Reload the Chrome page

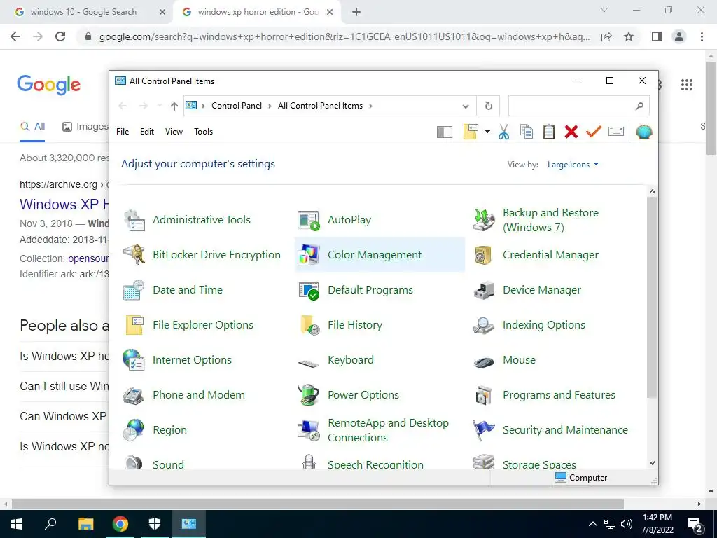pyautogui.click(x=60, y=36)
